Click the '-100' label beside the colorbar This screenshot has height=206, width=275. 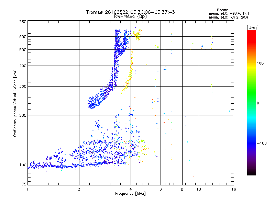262,143
